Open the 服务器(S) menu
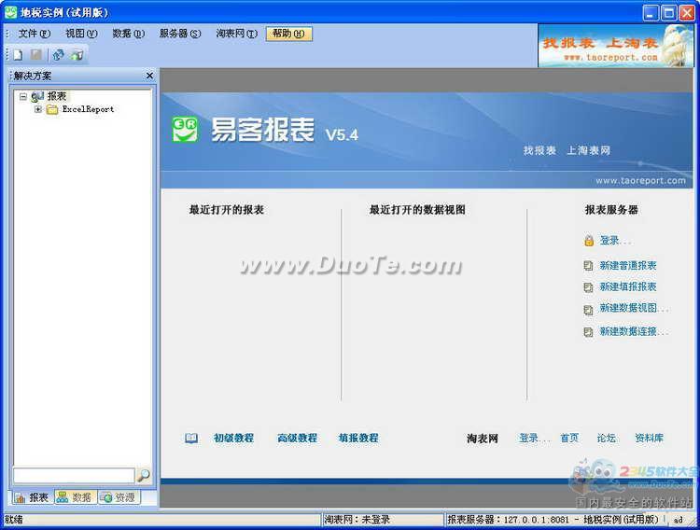This screenshot has width=700, height=530. [180, 34]
